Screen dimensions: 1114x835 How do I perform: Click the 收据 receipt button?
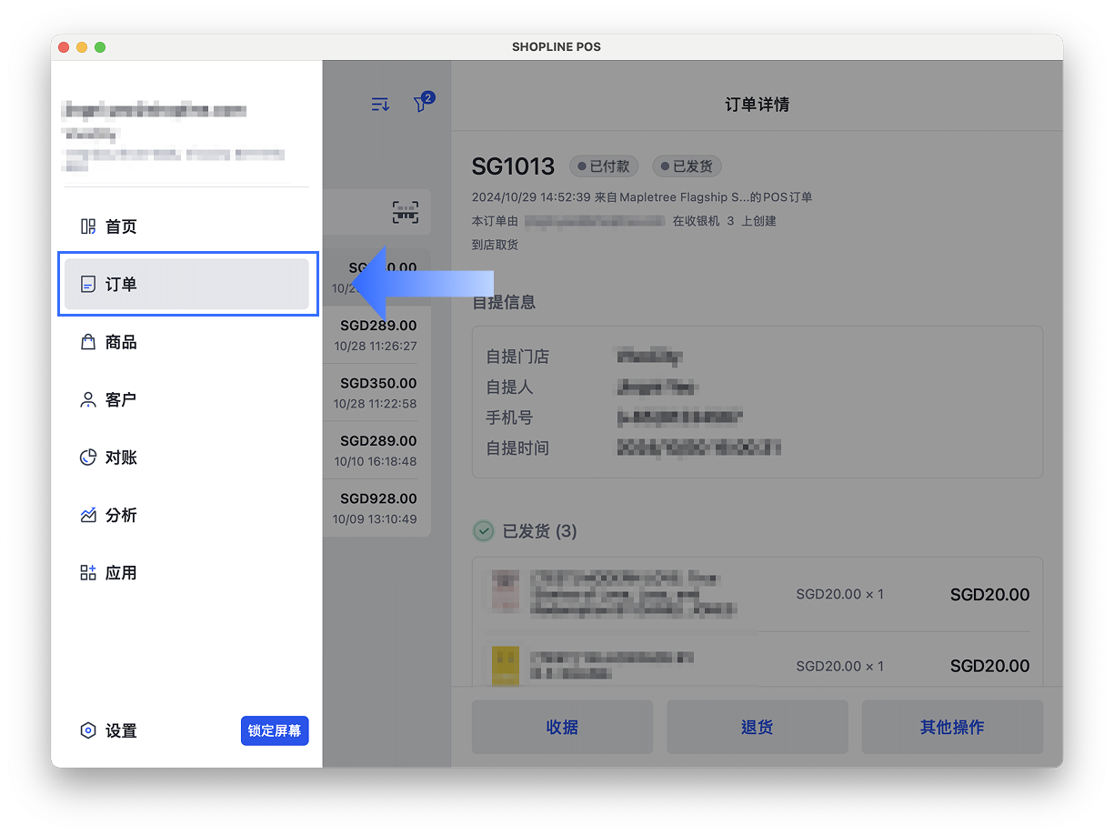562,727
